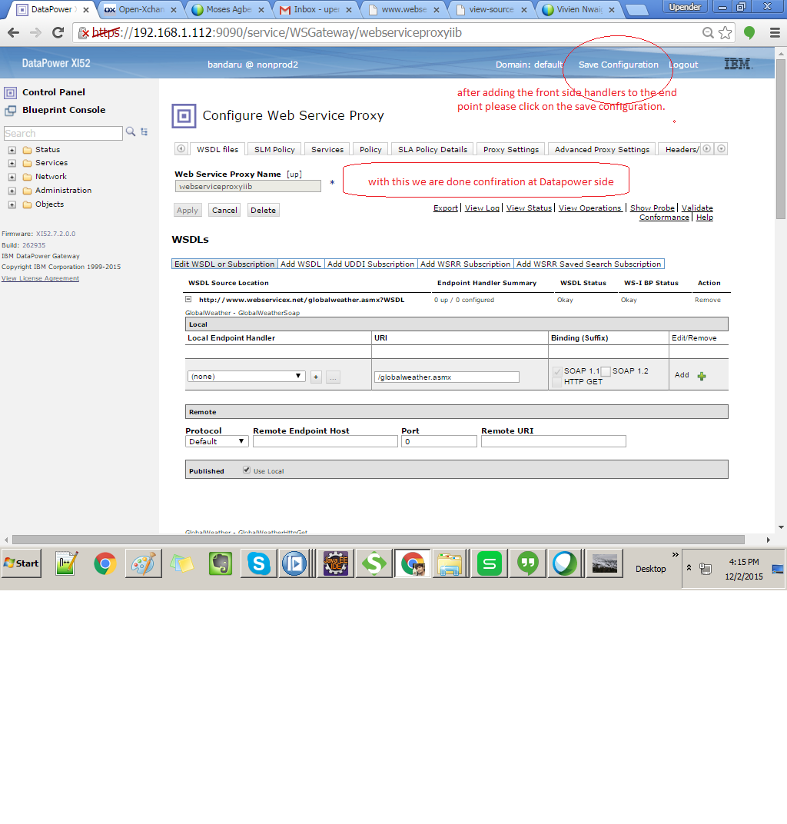Collapse the globalweather.asmx WSDL entry

coord(188,299)
